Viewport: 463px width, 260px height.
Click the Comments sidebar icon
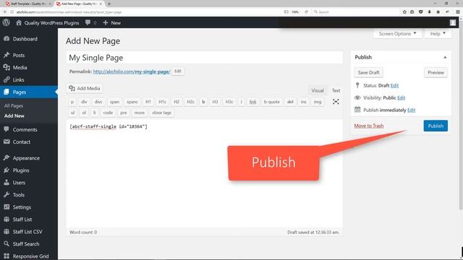pos(7,129)
